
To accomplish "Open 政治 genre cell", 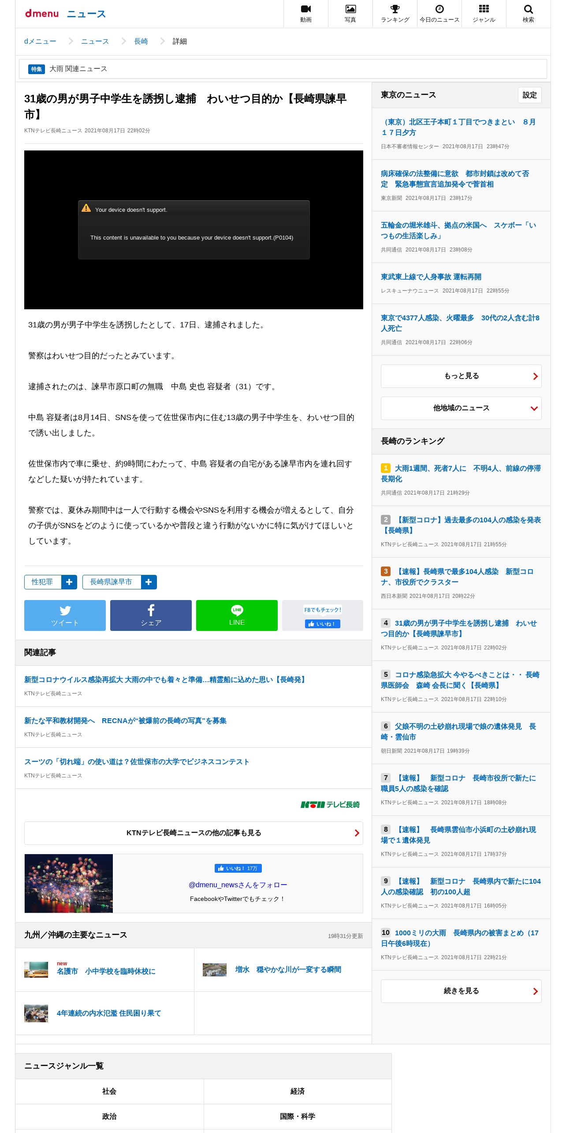I will pos(109,1116).
